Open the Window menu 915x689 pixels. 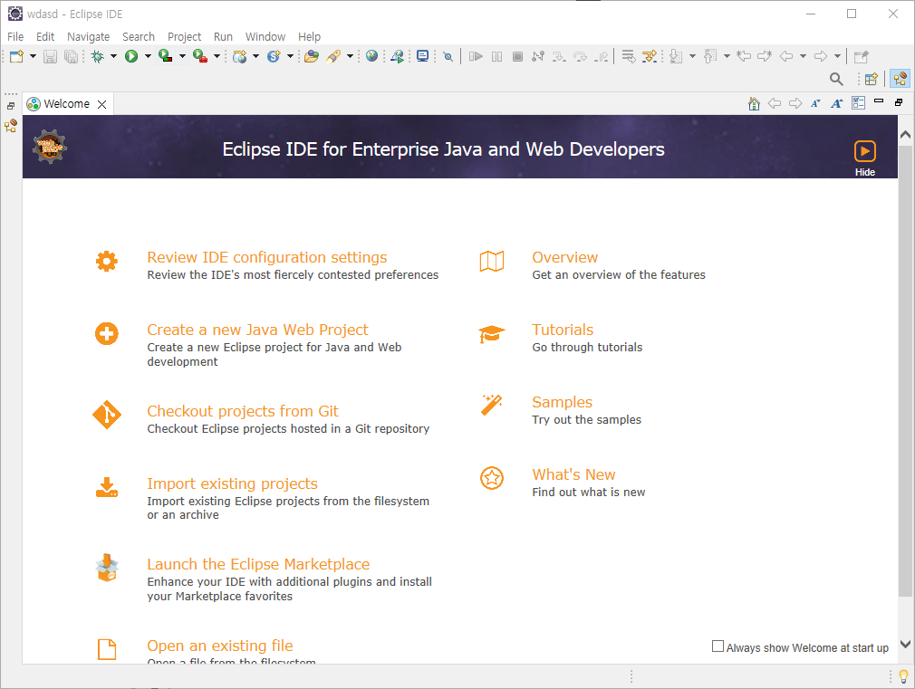[x=265, y=37]
